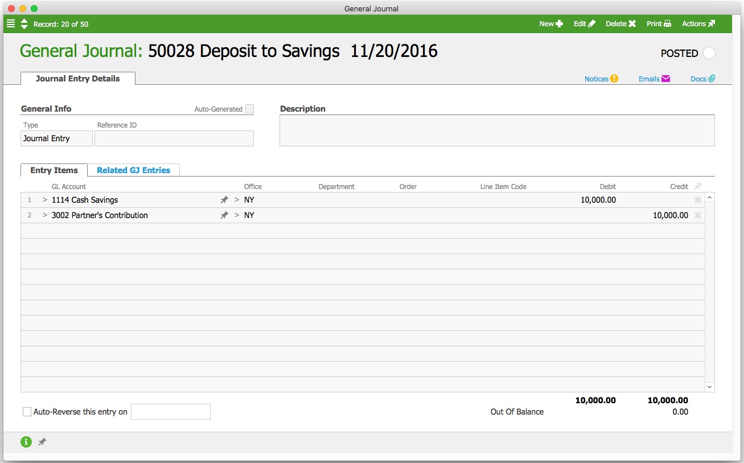Click pin icon on Cash Savings row

tap(224, 200)
